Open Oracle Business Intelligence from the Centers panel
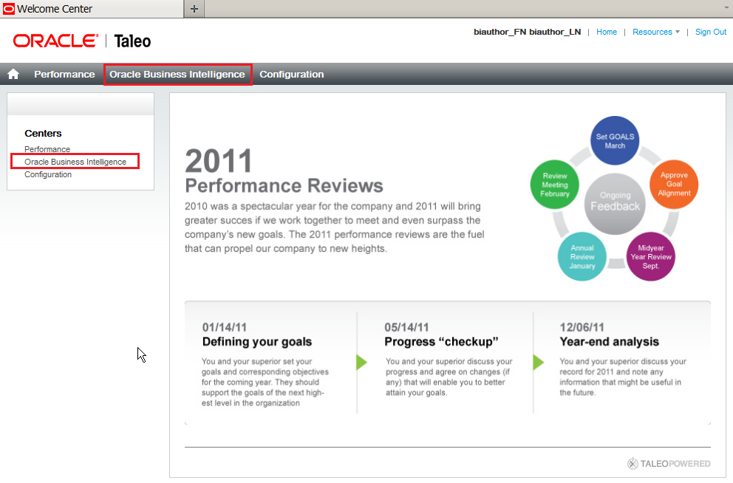The height and width of the screenshot is (483, 733). pyautogui.click(x=75, y=162)
